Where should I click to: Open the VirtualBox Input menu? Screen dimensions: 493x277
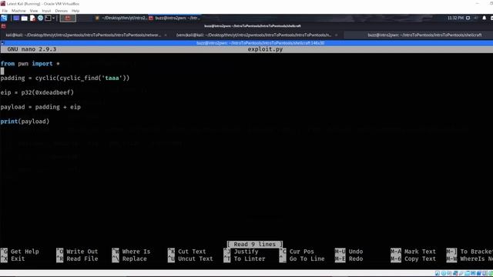point(46,11)
